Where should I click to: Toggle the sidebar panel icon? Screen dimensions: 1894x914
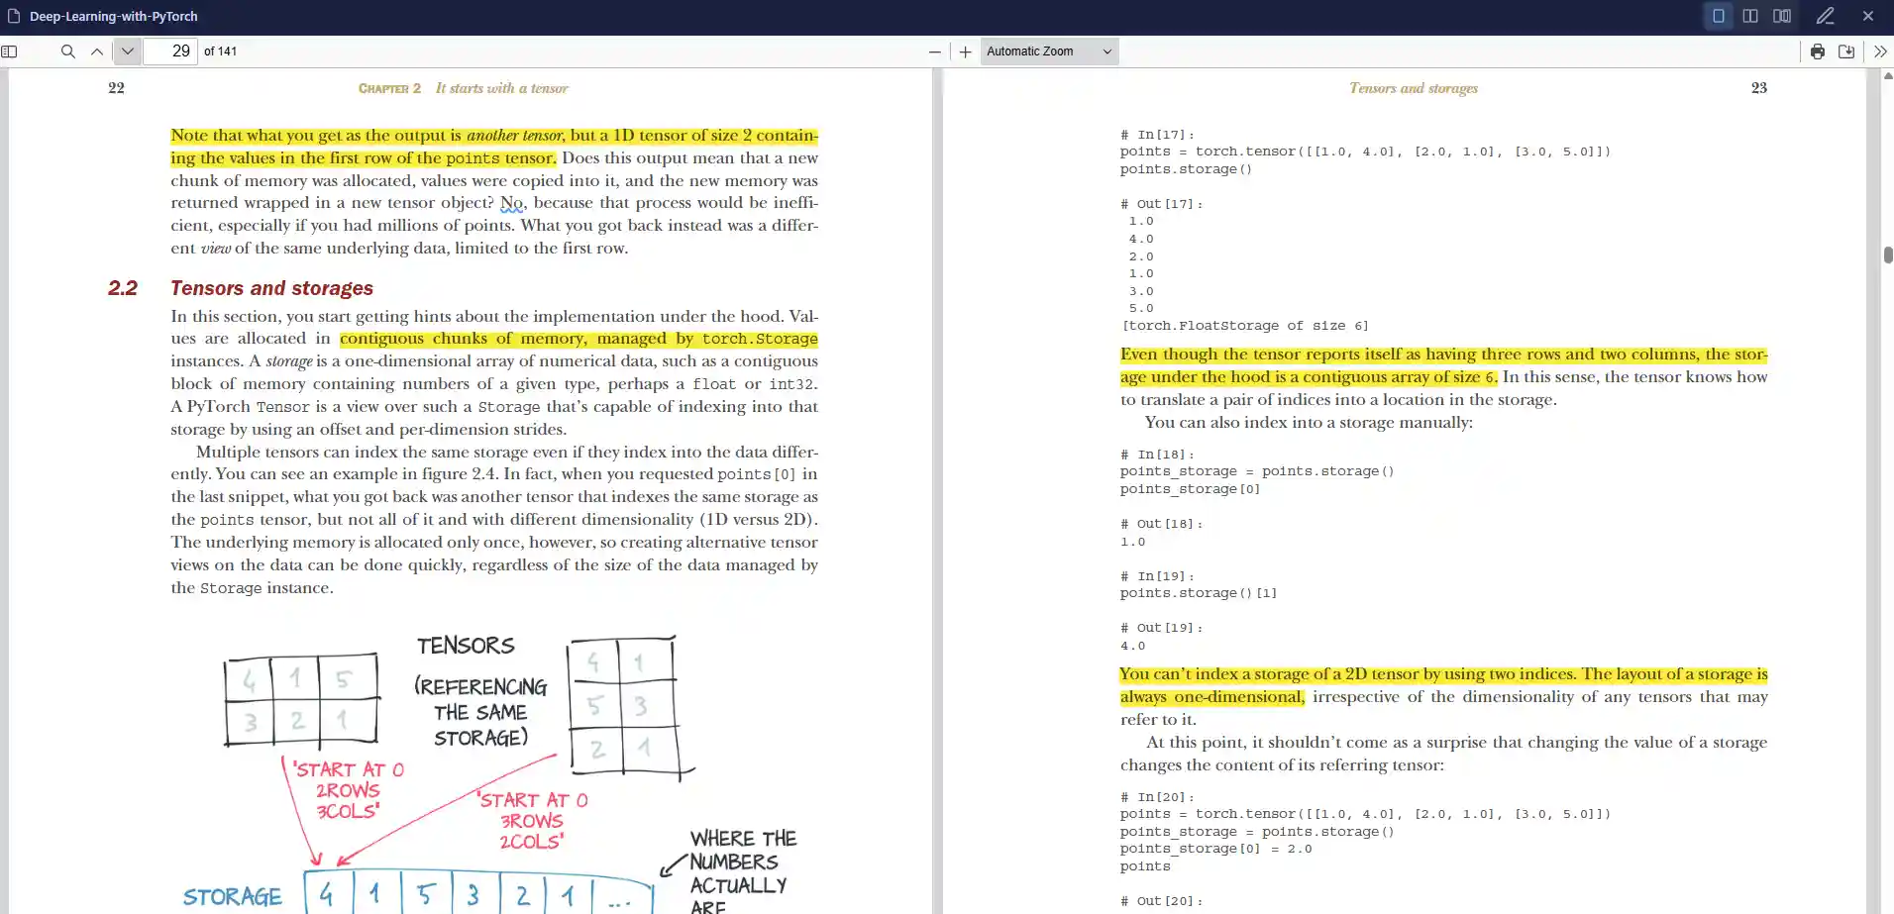click(10, 51)
